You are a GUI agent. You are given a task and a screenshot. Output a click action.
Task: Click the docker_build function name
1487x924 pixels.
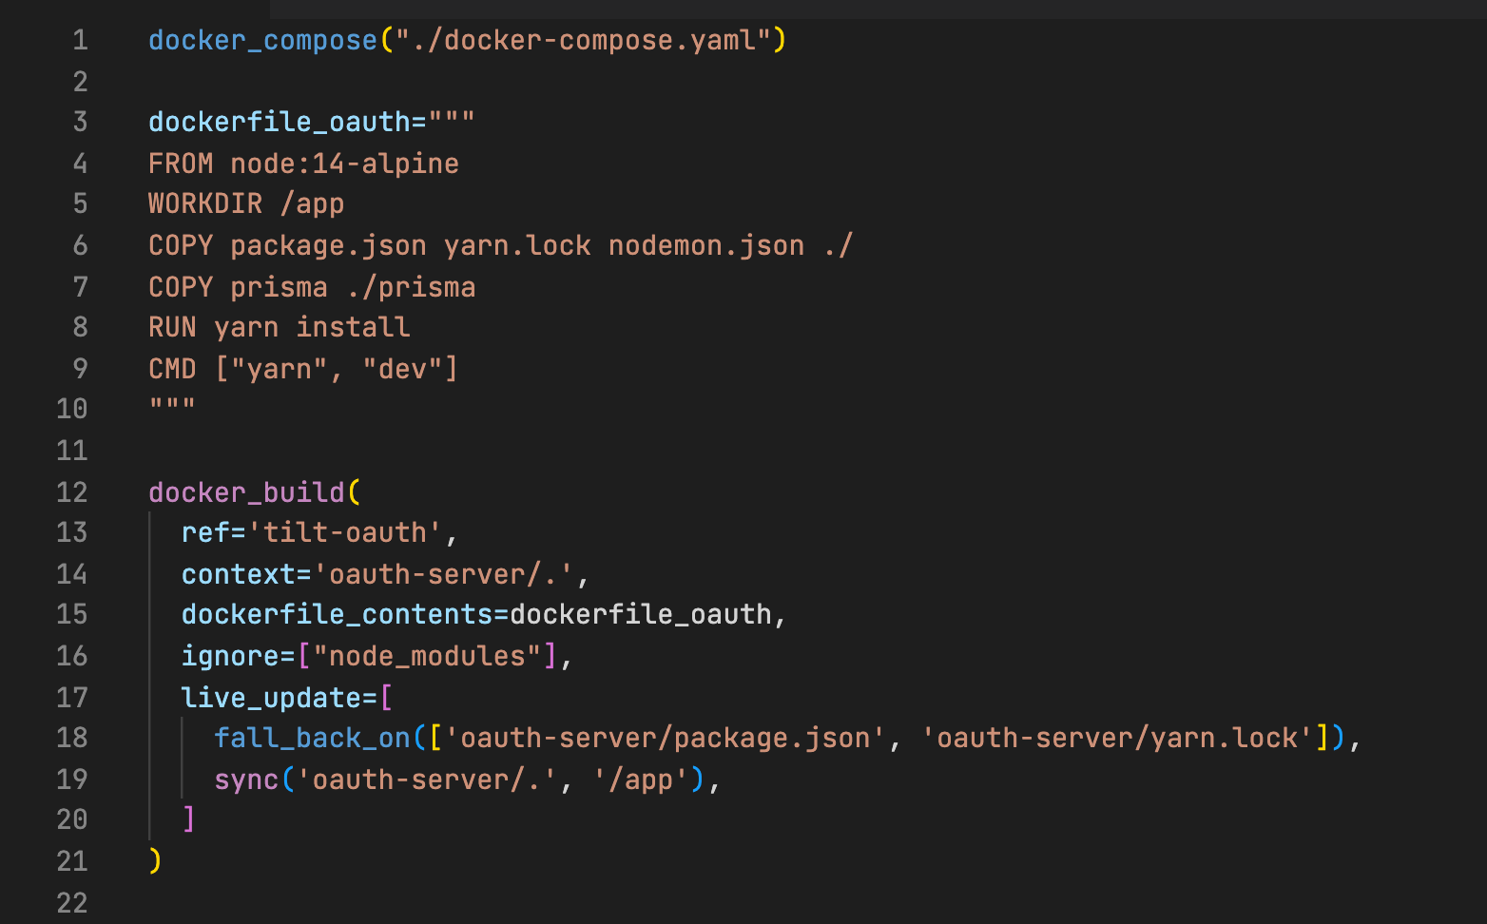pyautogui.click(x=247, y=491)
